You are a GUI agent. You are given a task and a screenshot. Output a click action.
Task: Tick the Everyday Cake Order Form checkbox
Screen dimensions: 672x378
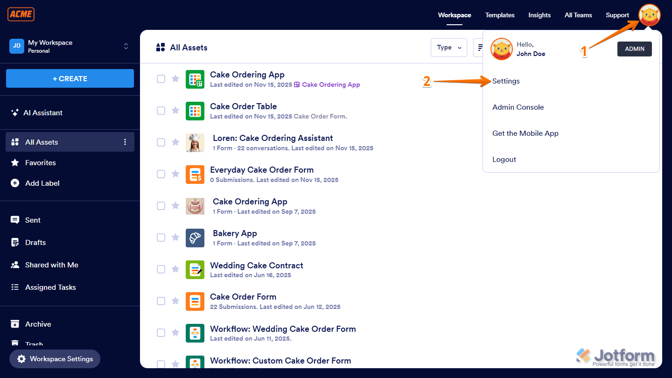(161, 174)
